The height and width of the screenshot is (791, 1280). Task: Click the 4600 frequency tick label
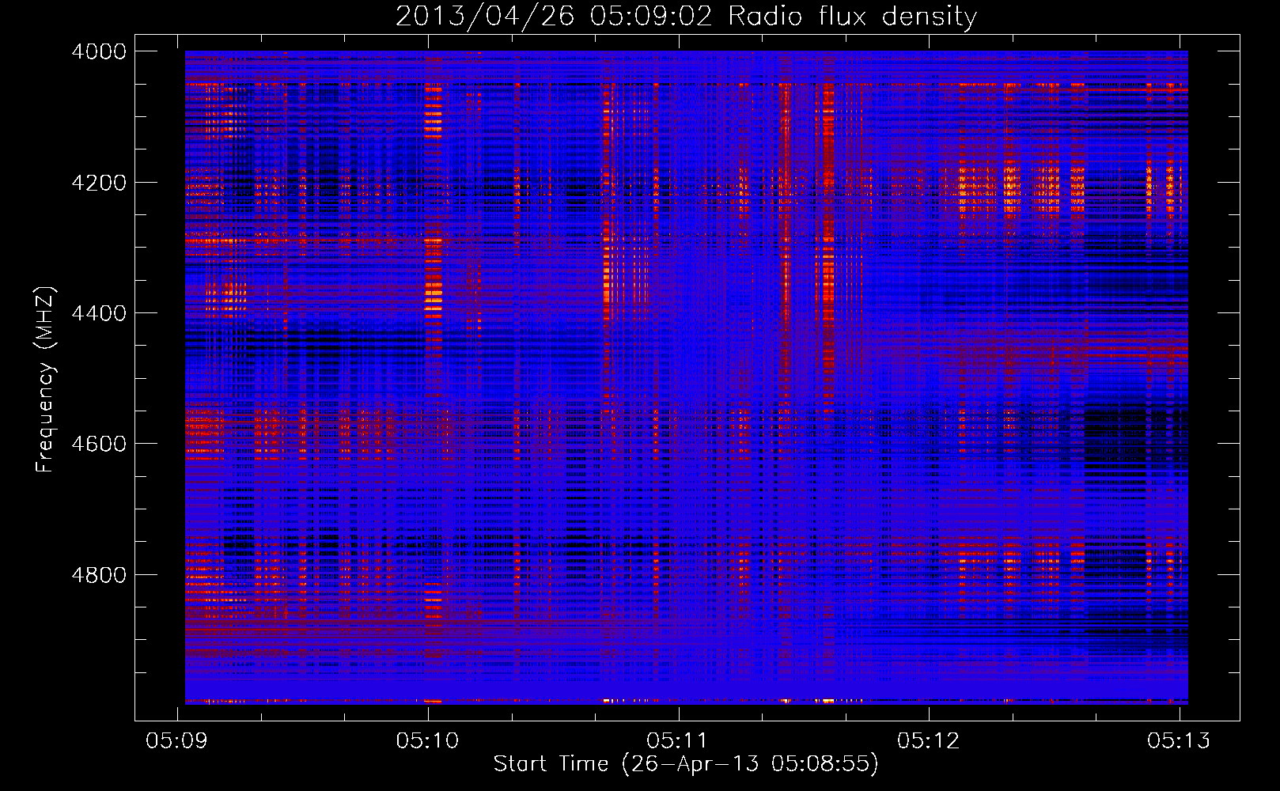point(99,444)
